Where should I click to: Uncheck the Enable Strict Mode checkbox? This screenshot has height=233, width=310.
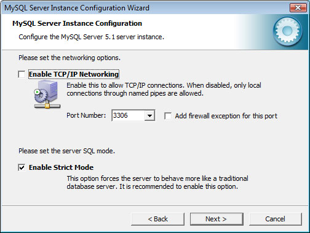(x=22, y=167)
